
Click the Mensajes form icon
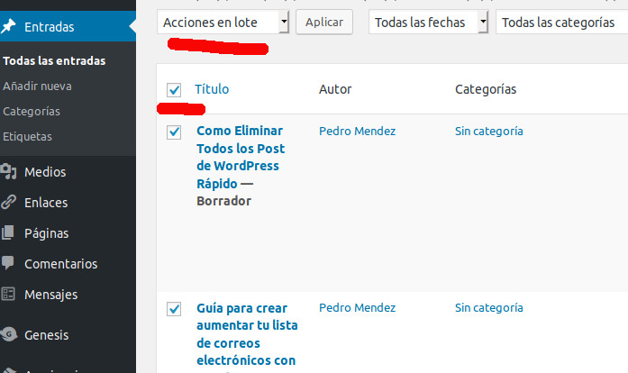pos(8,294)
